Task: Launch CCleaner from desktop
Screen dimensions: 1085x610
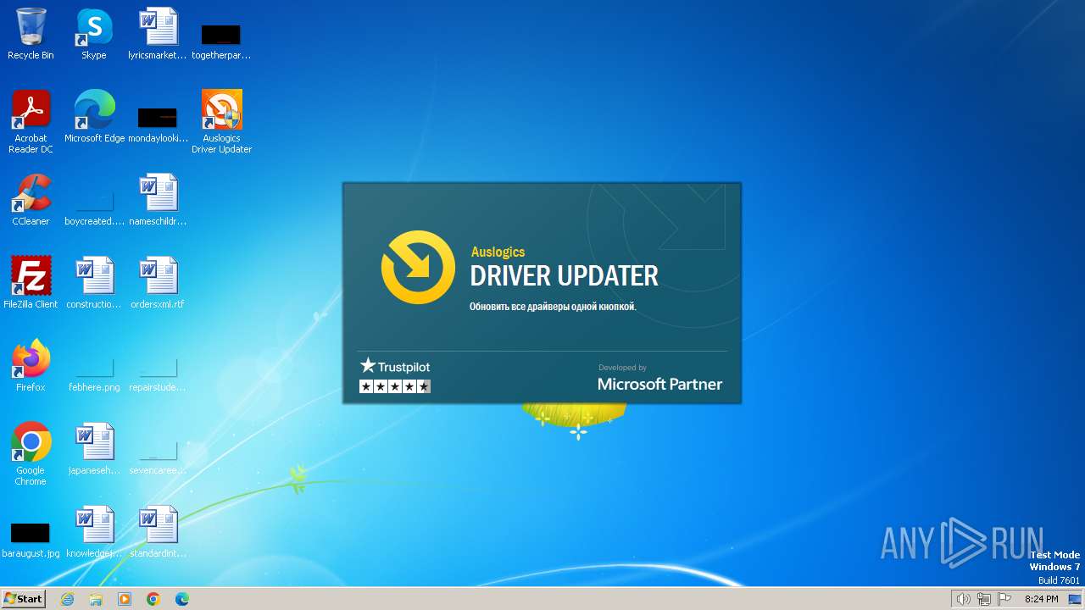Action: 31,200
